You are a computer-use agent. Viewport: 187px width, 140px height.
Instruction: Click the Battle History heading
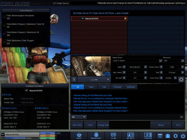(x=42, y=108)
